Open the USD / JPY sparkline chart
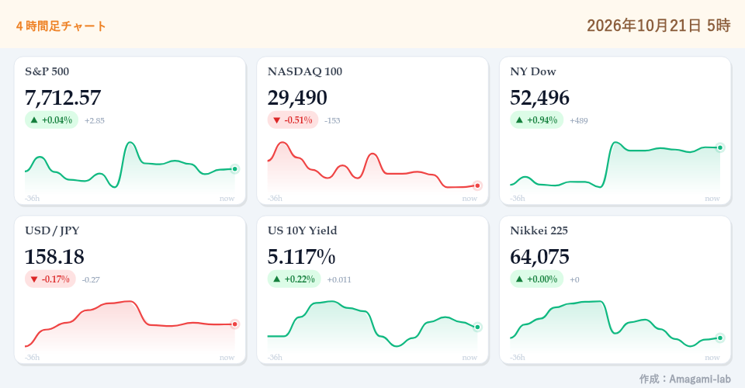Viewport: 745px width, 388px height. (x=130, y=326)
